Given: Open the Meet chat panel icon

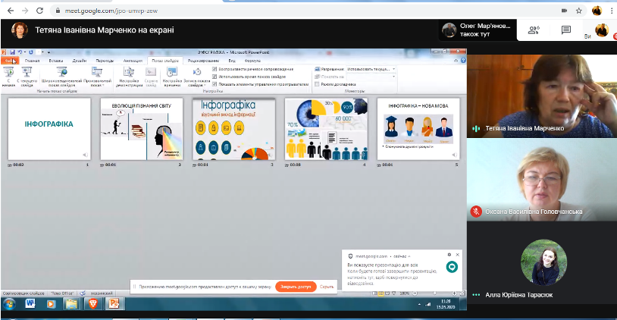Looking at the screenshot, I should (566, 30).
